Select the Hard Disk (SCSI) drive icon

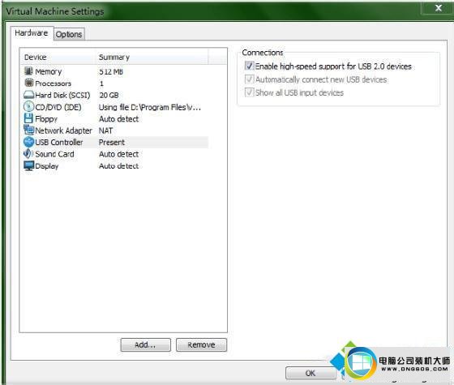click(x=28, y=95)
